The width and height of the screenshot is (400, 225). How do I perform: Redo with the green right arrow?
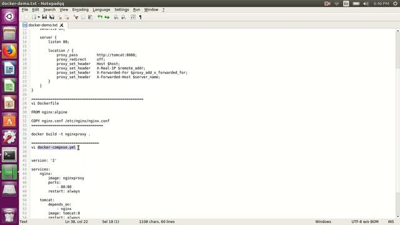(x=107, y=17)
